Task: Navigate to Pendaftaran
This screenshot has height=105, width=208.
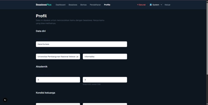Action: 95,5
